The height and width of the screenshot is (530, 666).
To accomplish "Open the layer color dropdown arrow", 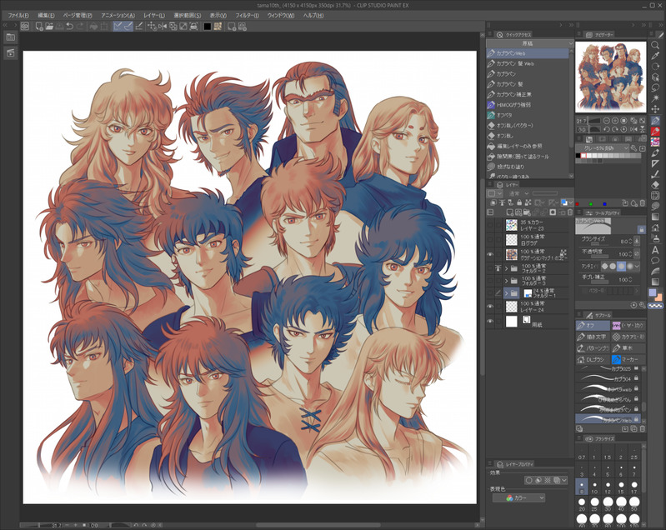I will (570, 202).
